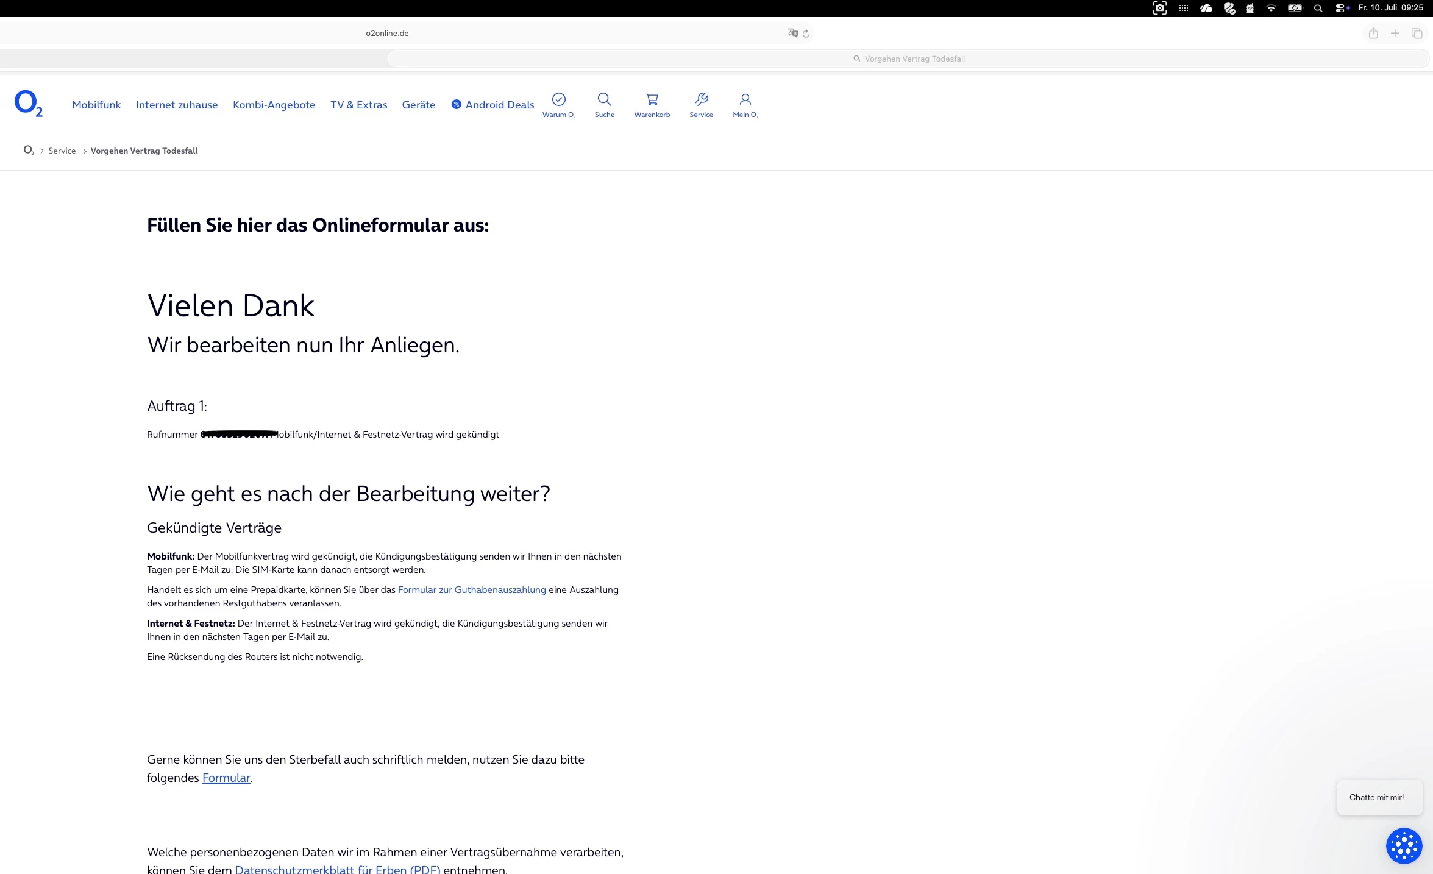Open the Kombi-Angebote menu
This screenshot has height=874, width=1433.
click(x=274, y=105)
